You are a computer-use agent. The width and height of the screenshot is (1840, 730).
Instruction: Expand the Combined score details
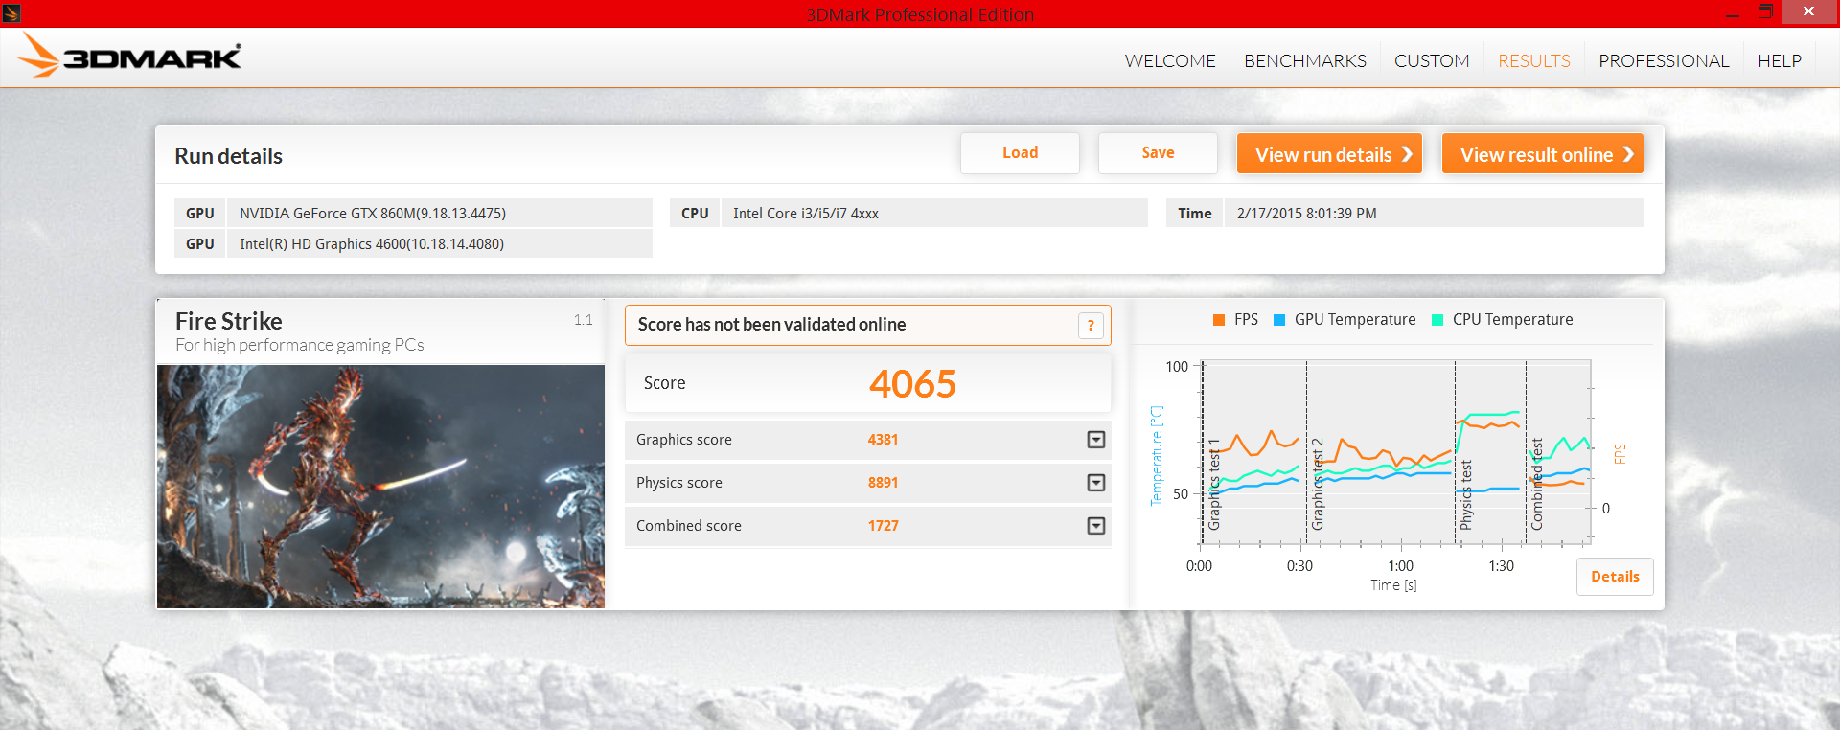(1096, 526)
